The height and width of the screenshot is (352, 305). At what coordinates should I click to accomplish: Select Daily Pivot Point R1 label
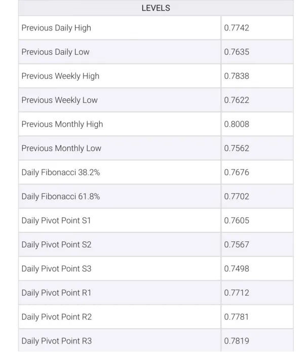(x=56, y=293)
